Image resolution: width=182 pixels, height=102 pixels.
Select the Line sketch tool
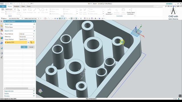pos(35,11)
